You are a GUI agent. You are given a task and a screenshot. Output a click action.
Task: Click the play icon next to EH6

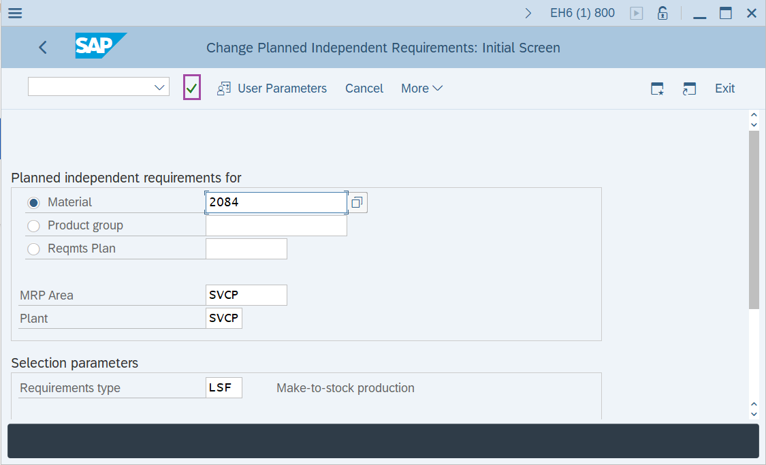click(636, 13)
